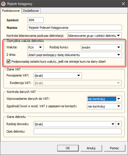The image size is (128, 155).
Task: Open the Rodzaj dowodu dropdown arrow
Action: [113, 124]
